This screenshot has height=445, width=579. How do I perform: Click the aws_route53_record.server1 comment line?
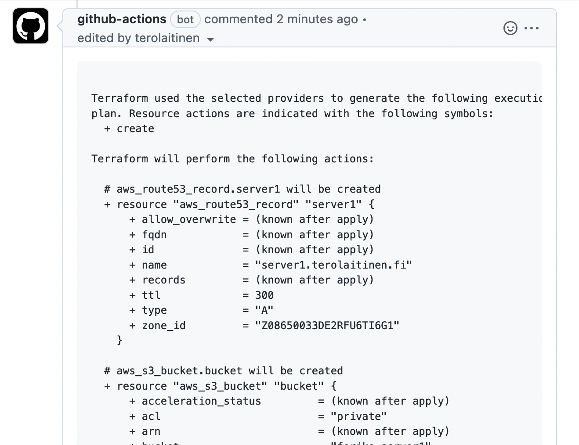click(242, 189)
